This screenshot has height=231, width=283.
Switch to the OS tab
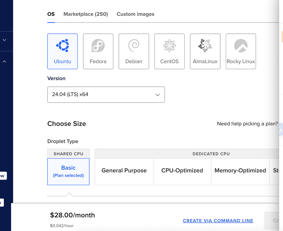pyautogui.click(x=51, y=14)
